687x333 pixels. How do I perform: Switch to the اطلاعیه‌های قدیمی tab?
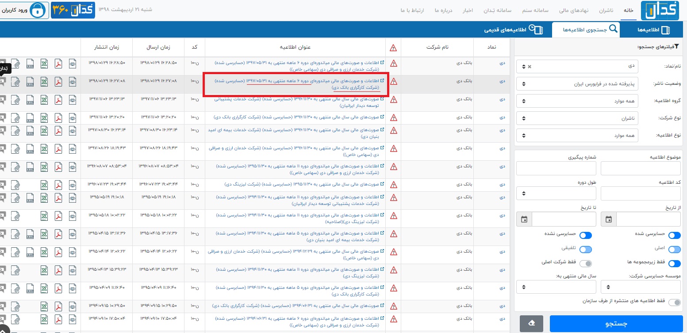[513, 30]
